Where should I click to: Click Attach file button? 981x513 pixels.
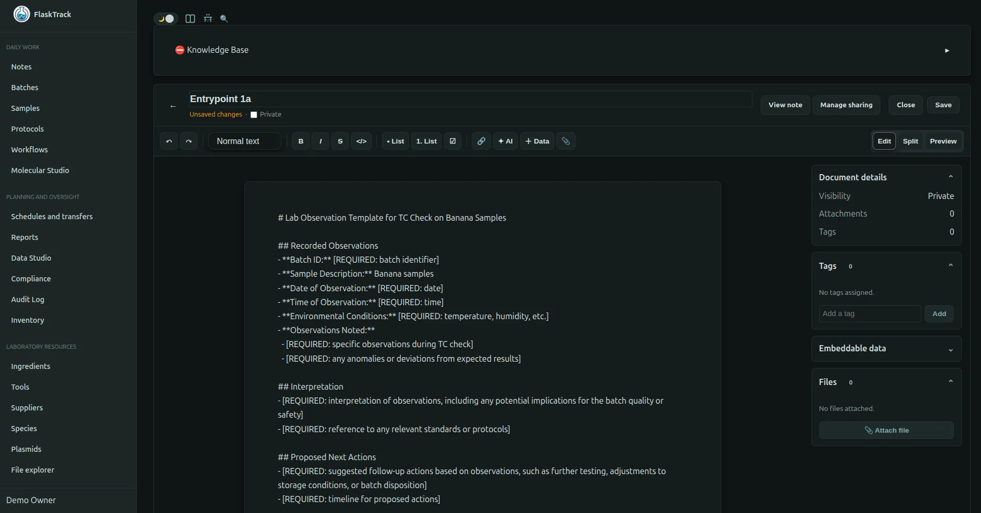coord(886,430)
